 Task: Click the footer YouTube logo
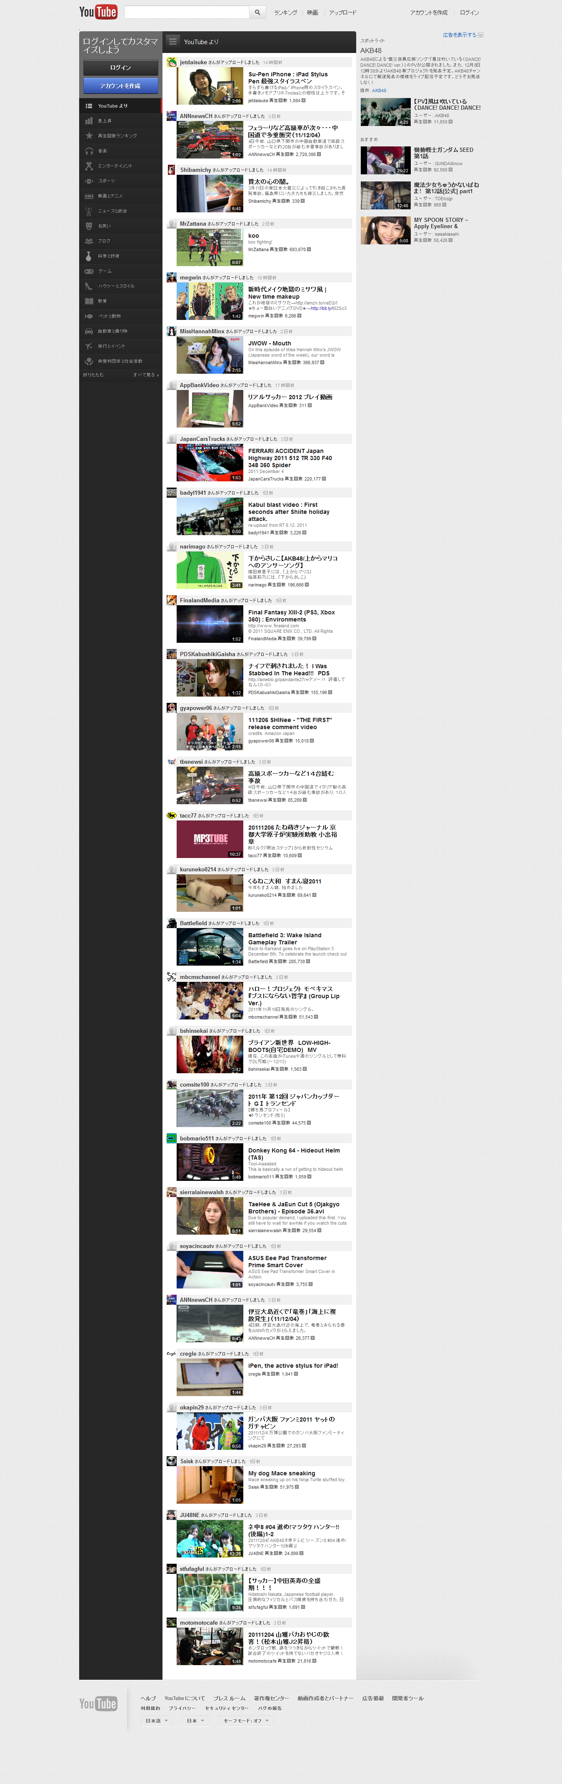(x=98, y=1703)
